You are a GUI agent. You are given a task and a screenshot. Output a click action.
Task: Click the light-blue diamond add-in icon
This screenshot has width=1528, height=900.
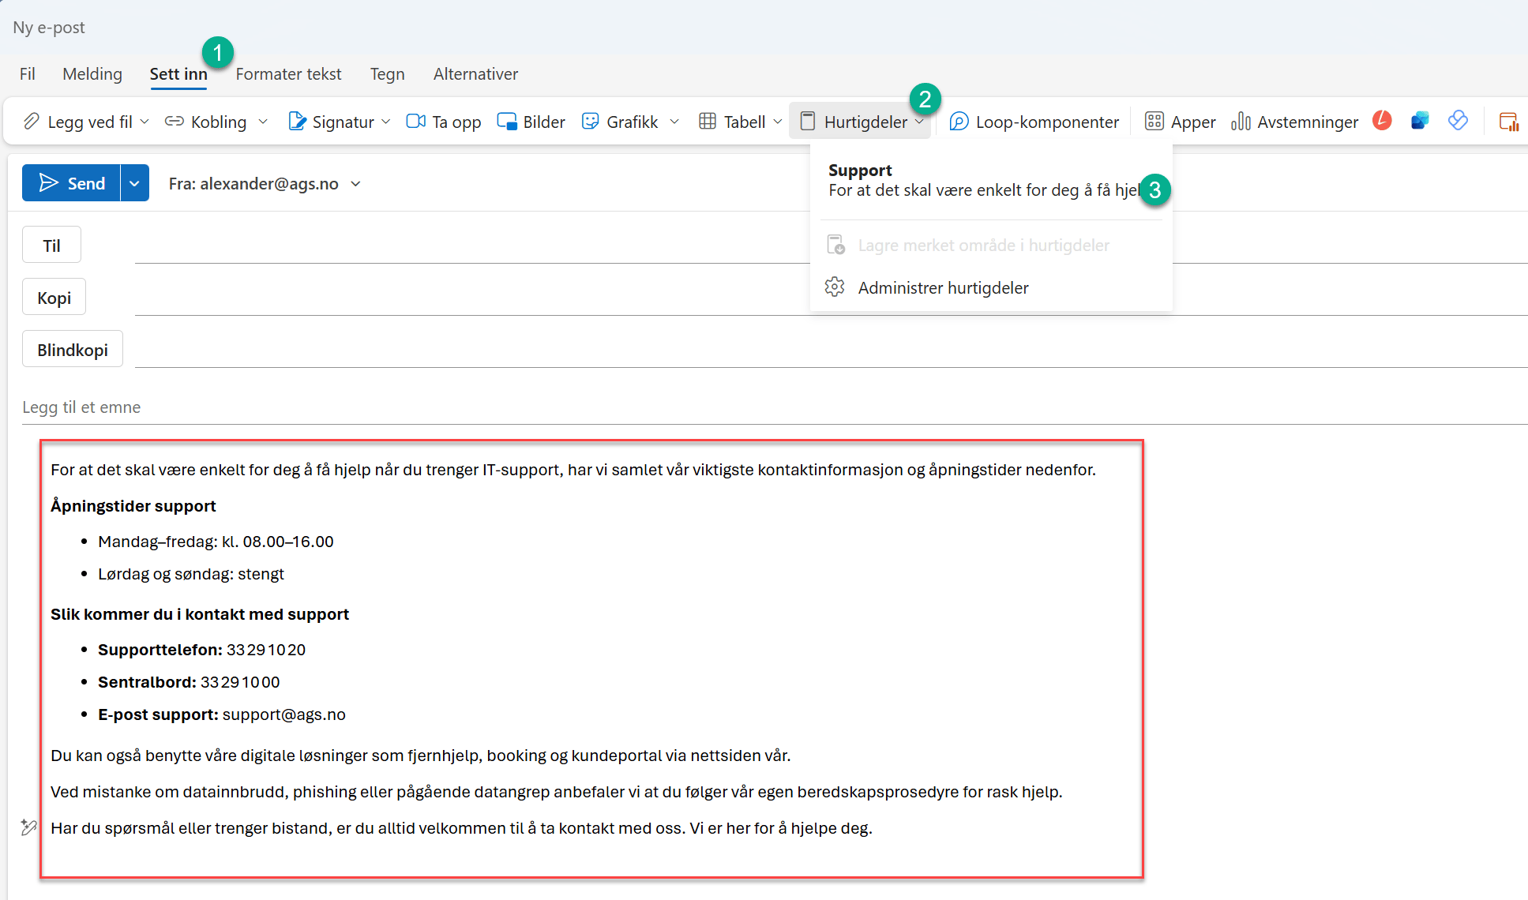coord(1458,121)
